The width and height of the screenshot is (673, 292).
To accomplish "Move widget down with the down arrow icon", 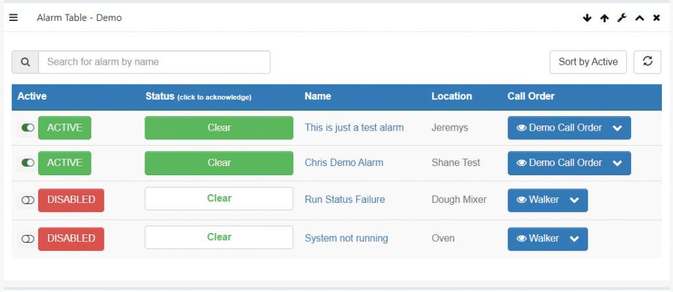I will click(587, 18).
